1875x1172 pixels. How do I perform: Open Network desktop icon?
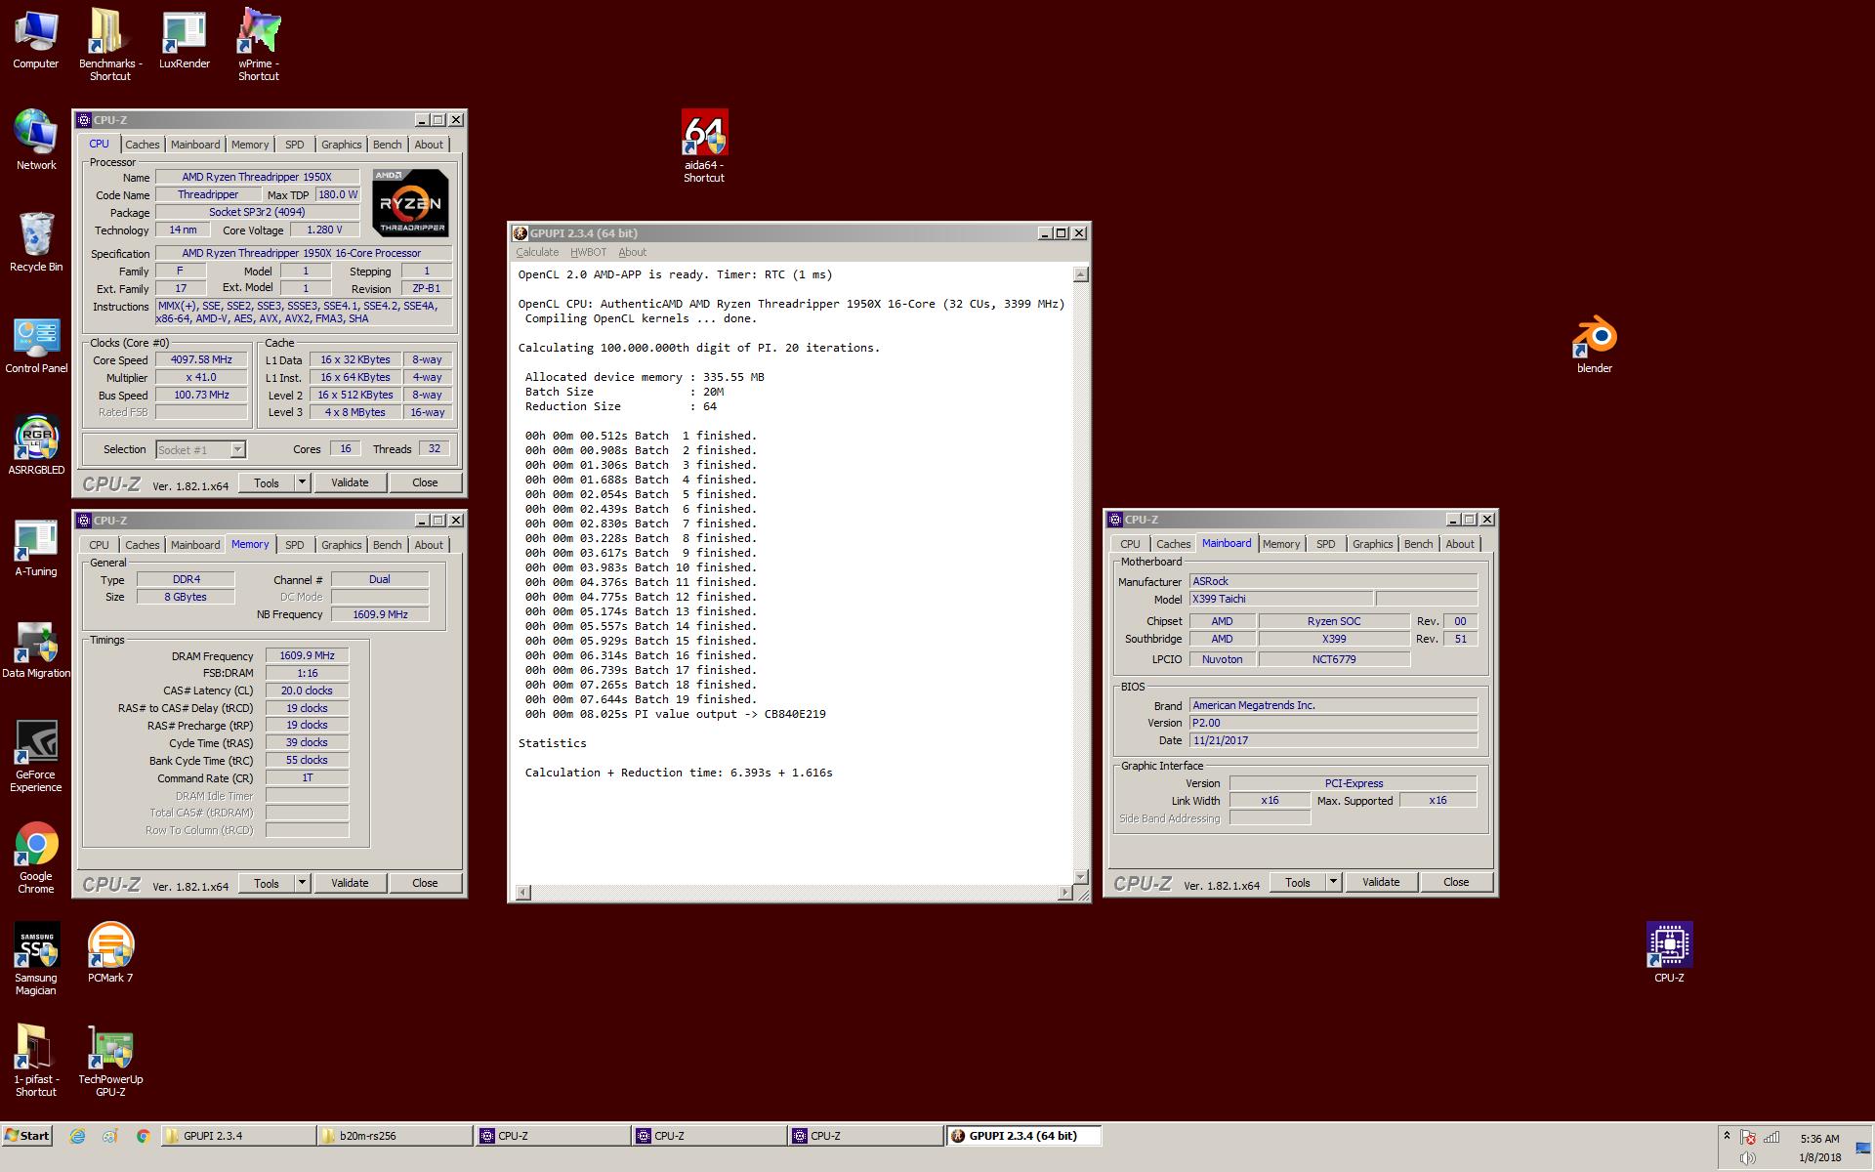point(36,141)
